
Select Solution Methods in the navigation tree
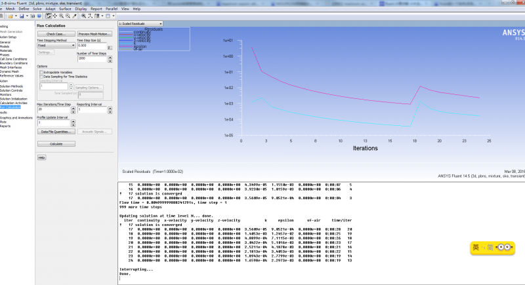tap(12, 86)
